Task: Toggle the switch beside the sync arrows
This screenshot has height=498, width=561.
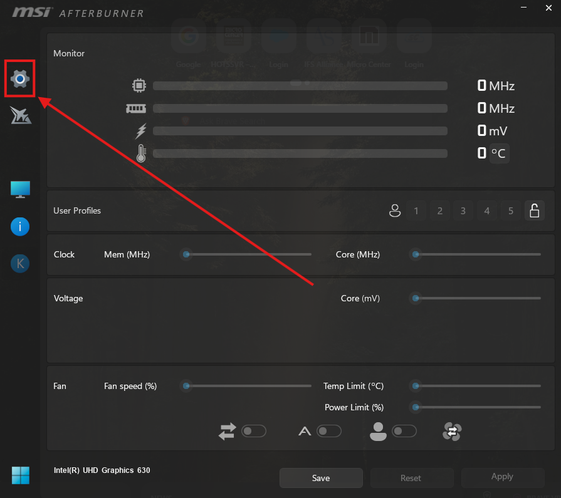Action: 254,431
